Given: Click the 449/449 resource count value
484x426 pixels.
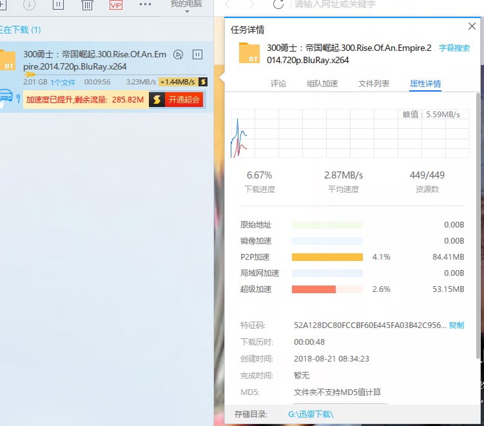Looking at the screenshot, I should [x=427, y=175].
